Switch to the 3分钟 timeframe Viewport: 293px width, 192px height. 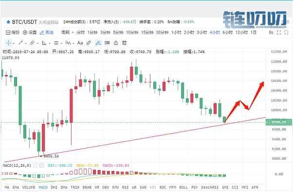point(105,32)
